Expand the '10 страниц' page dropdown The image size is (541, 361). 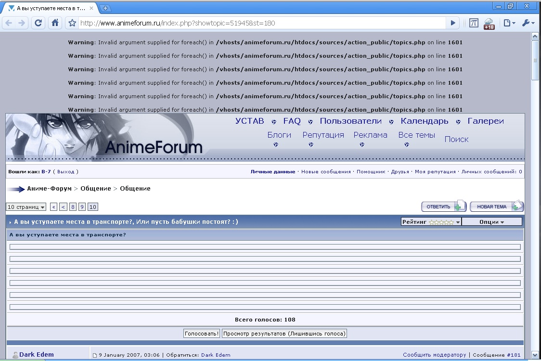tap(26, 207)
